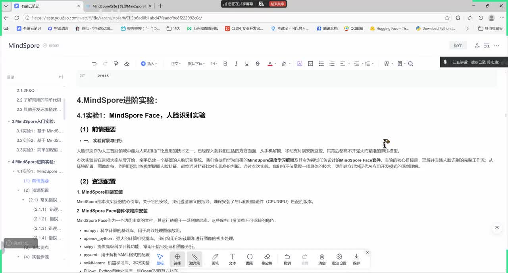
Task: Apply underline formatting
Action: (247, 63)
